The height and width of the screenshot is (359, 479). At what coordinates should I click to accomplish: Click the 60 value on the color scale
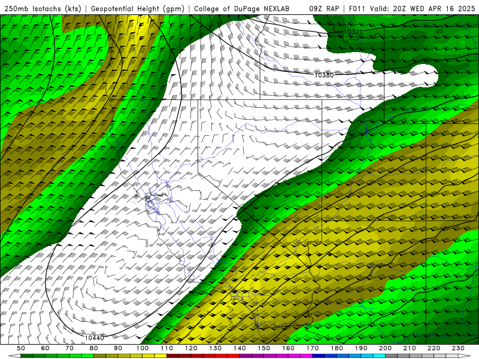[x=46, y=348]
